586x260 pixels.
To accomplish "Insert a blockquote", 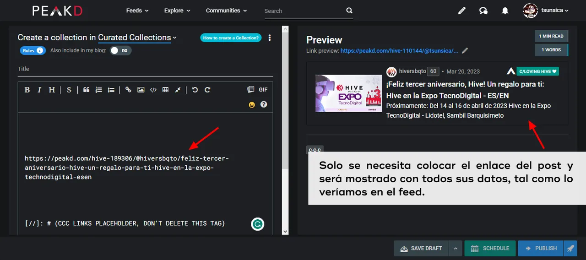I will [86, 90].
